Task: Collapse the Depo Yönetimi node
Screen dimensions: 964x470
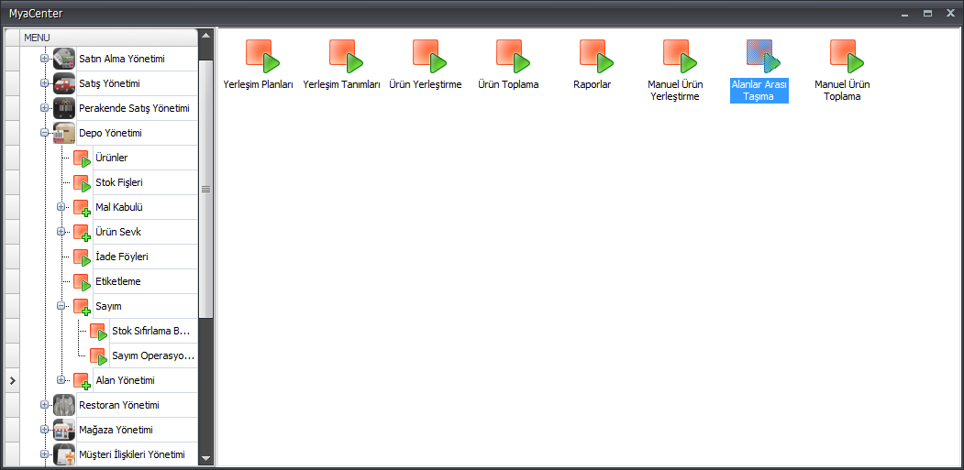Action: coord(44,132)
